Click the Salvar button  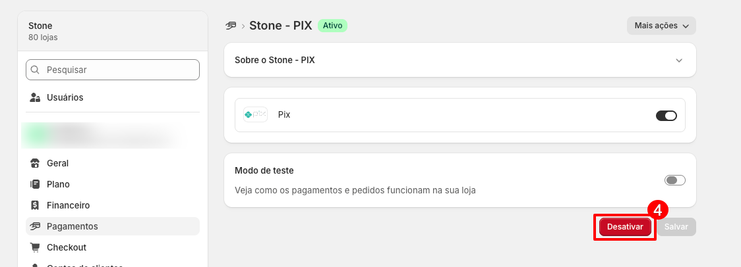click(x=676, y=227)
